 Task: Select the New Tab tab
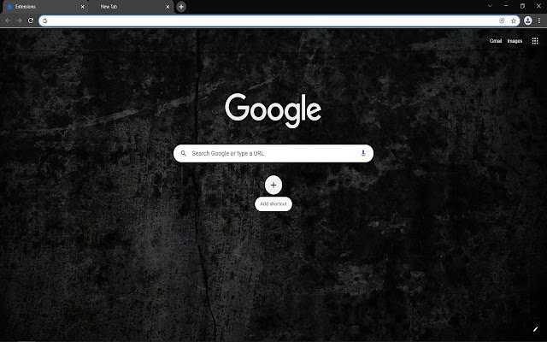[131, 7]
